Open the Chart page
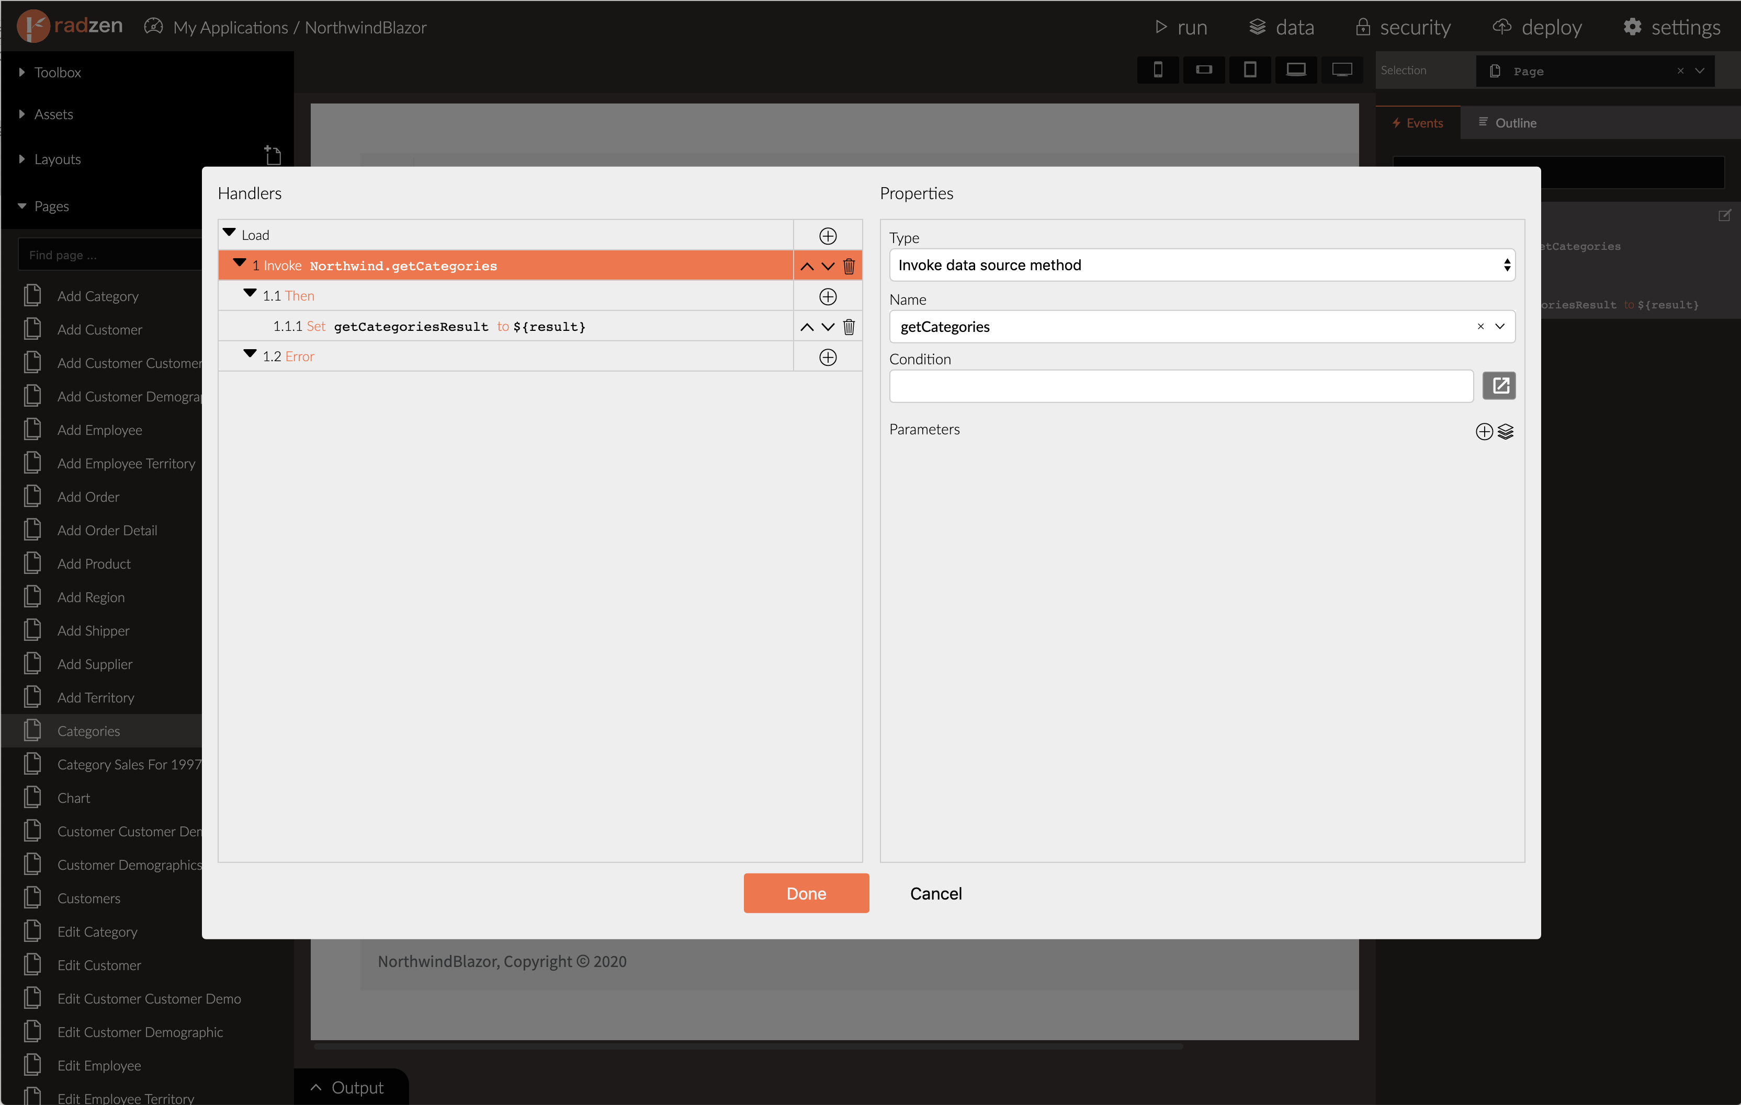 74,798
